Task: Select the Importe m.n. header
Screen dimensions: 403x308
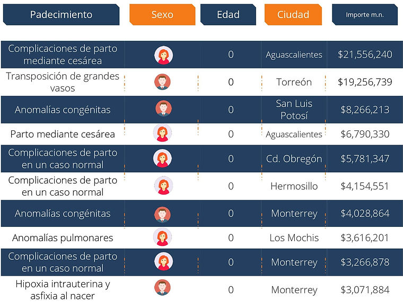Action: coord(364,15)
